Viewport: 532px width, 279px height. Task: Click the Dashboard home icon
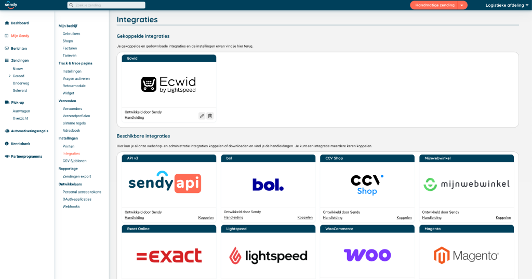[x=7, y=23]
